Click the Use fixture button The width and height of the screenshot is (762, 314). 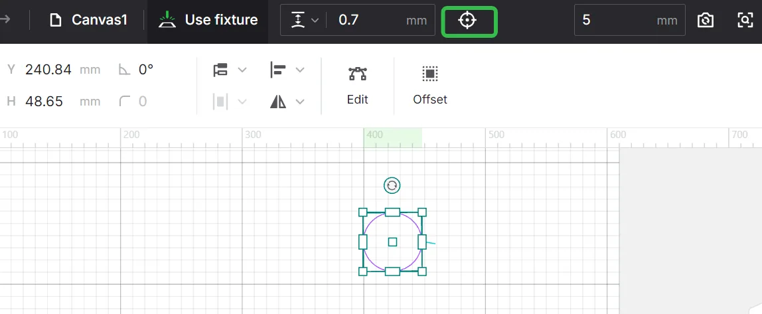coord(208,20)
